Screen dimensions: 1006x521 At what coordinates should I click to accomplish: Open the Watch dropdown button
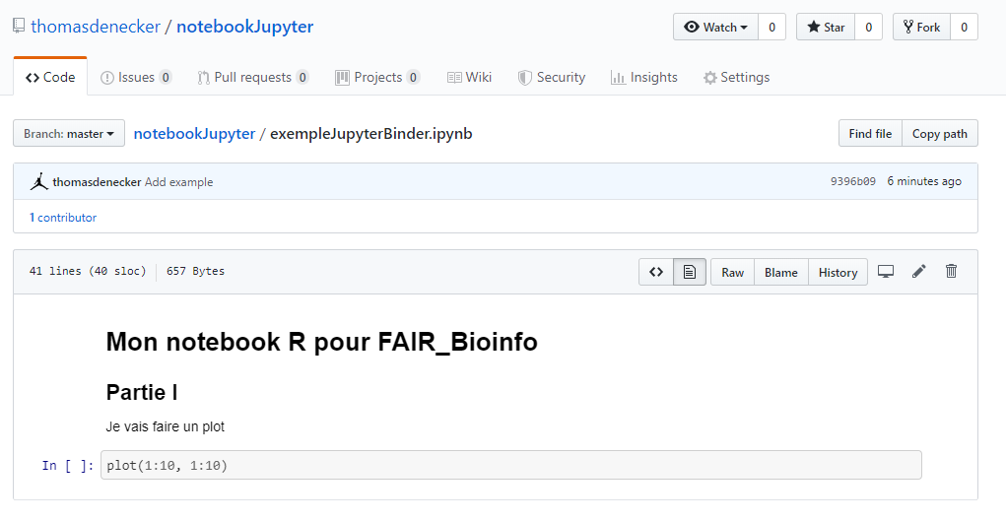pos(716,27)
